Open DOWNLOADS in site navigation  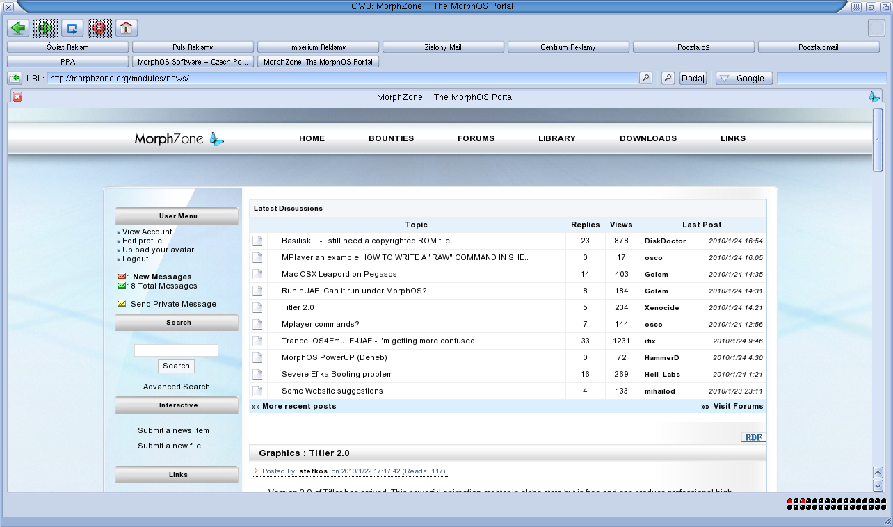(648, 138)
